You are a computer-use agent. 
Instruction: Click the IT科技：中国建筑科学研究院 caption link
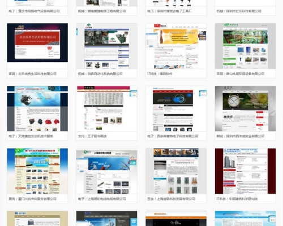[x=237, y=199]
